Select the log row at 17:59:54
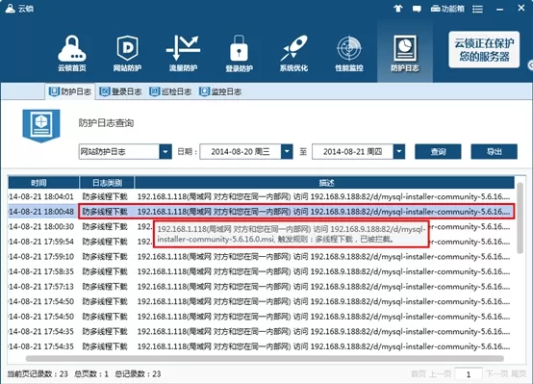Viewport: 533px width, 384px height. [x=261, y=242]
